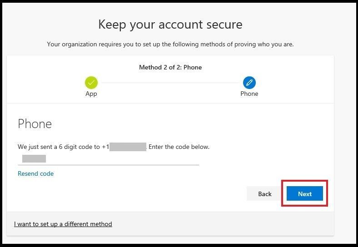
Task: Focus the 6 digit code input field
Action: click(x=109, y=158)
